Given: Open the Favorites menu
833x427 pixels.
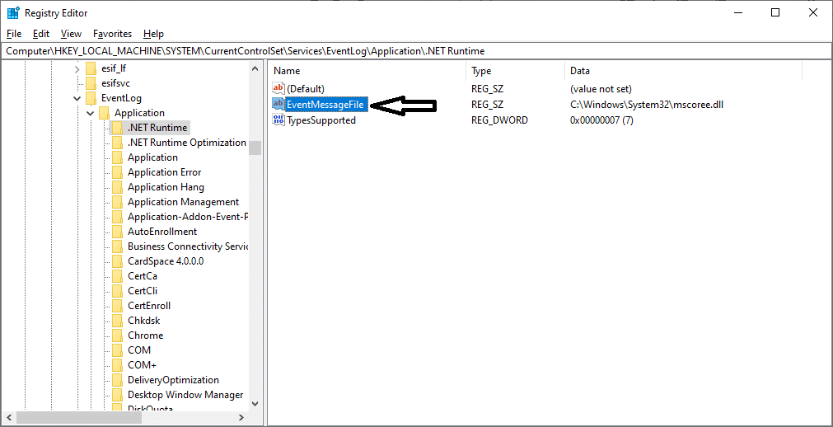Looking at the screenshot, I should pyautogui.click(x=112, y=34).
